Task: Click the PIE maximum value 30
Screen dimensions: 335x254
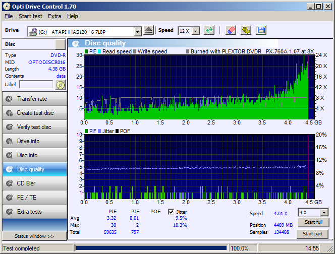Action: [x=114, y=225]
